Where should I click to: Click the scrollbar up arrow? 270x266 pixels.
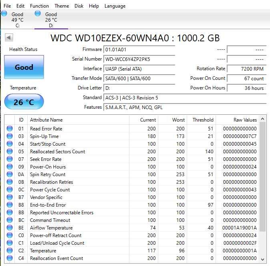[263, 119]
